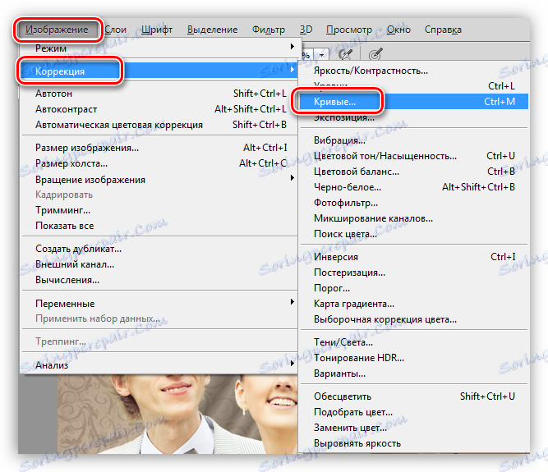Open Размер холста dialog

159,163
